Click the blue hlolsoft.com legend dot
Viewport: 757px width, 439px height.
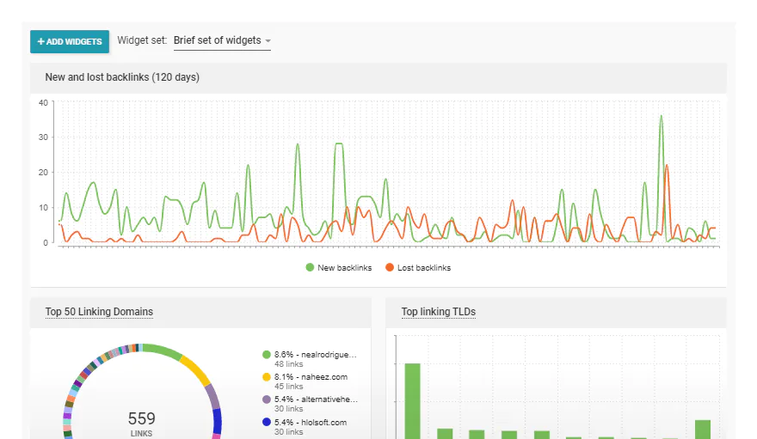click(267, 422)
